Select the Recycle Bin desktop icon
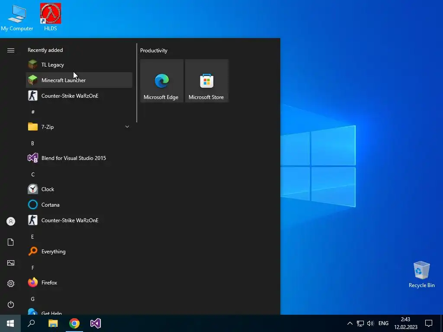443x332 pixels. (421, 275)
